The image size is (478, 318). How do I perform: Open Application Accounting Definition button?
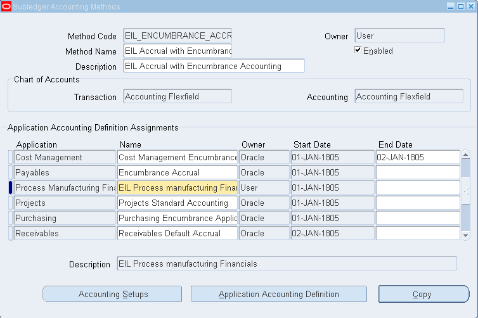point(278,294)
